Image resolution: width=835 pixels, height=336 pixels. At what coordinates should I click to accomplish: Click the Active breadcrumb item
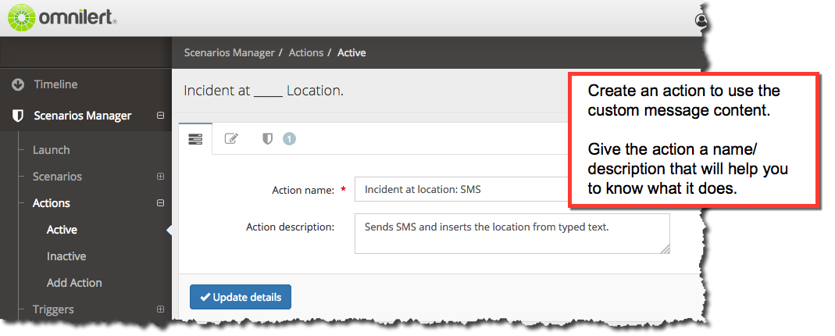(351, 52)
